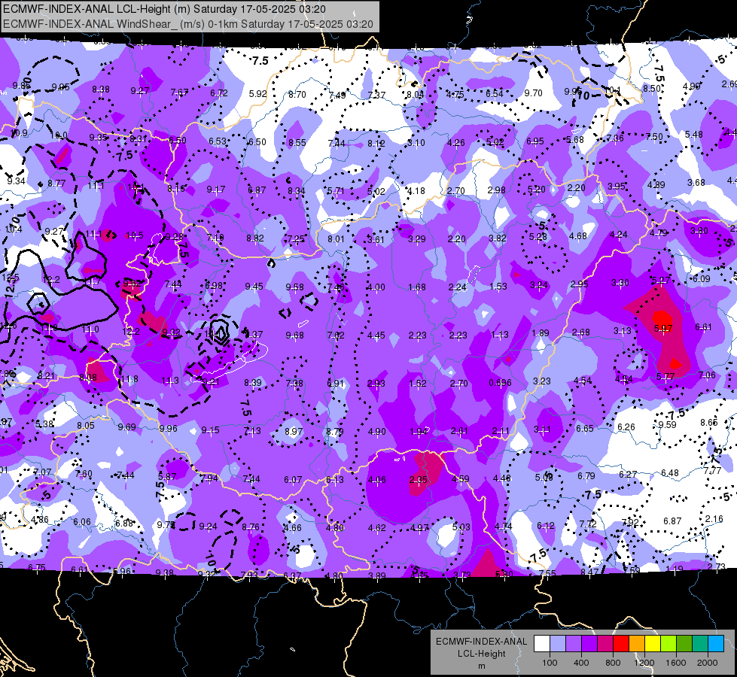Select the medium purple legend swatch before 400

pyautogui.click(x=574, y=644)
